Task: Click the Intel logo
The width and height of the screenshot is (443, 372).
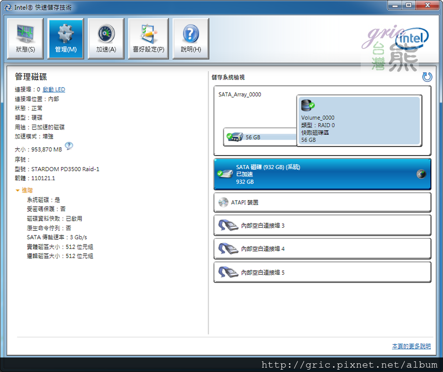Action: click(412, 38)
